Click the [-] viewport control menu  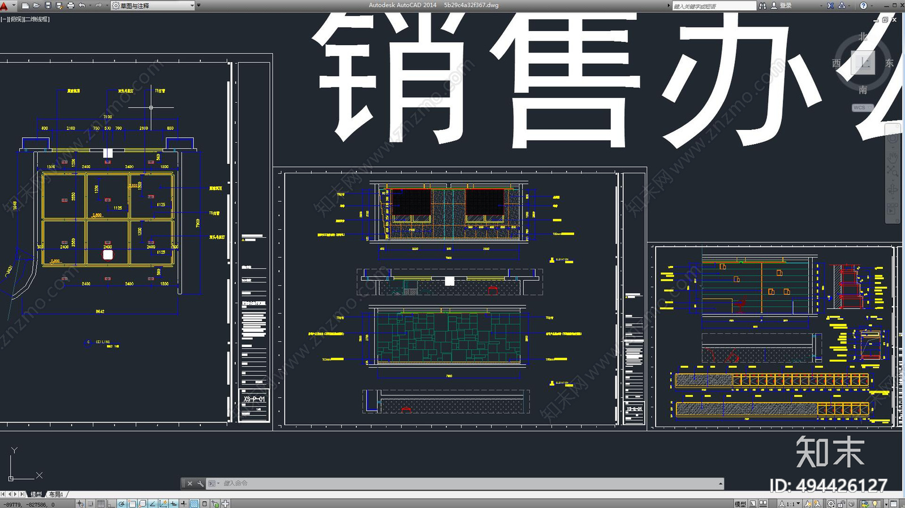[x=3, y=19]
